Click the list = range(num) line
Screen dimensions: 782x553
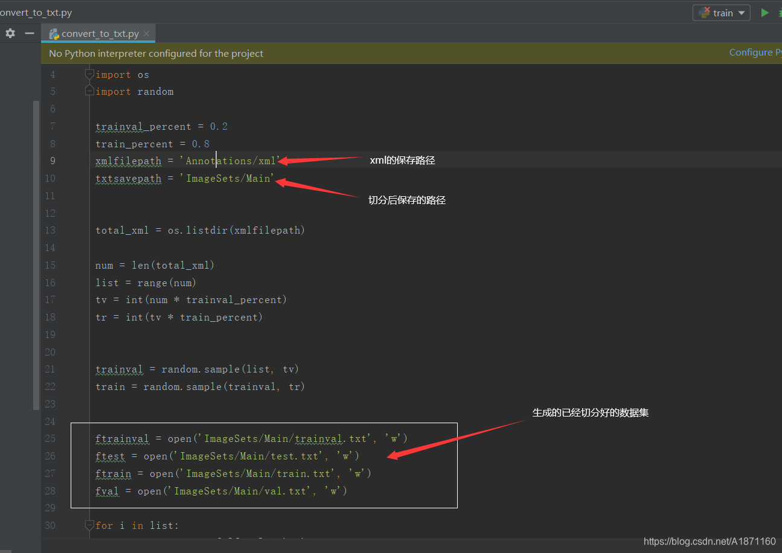coord(146,283)
